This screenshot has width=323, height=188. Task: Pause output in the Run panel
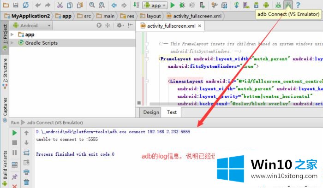pos(14,153)
